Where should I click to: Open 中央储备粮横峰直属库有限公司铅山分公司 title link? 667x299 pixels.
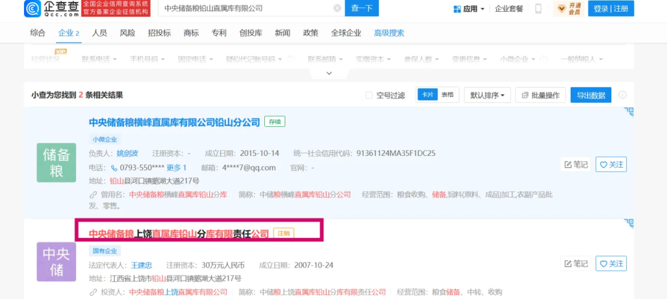174,122
